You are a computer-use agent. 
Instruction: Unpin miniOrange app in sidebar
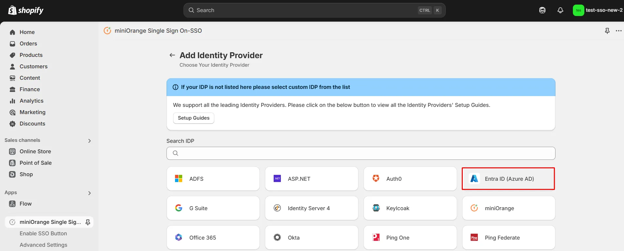(x=88, y=222)
